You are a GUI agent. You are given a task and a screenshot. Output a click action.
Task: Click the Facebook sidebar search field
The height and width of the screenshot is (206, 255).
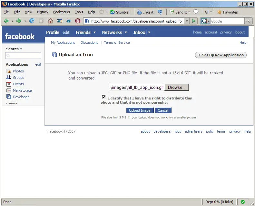point(23,55)
